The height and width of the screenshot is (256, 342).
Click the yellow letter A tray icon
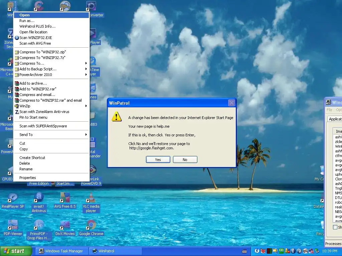288,251
